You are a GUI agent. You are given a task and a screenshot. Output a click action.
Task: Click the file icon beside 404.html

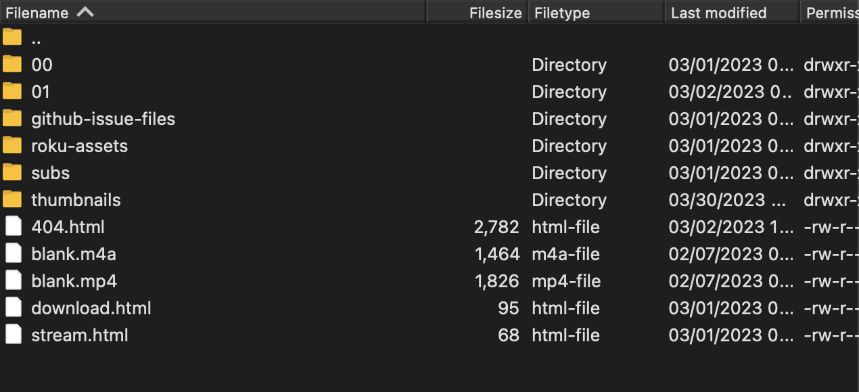(13, 226)
